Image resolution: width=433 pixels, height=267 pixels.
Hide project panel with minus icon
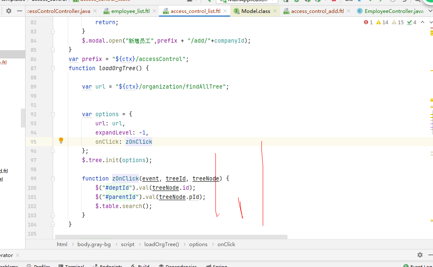(x=19, y=11)
